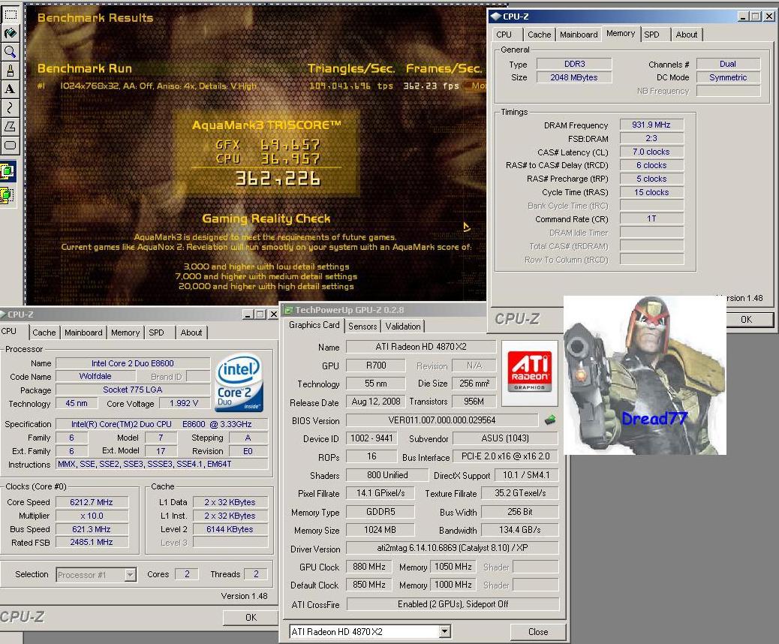Click the Intel Core 2 Duo logo

click(239, 383)
